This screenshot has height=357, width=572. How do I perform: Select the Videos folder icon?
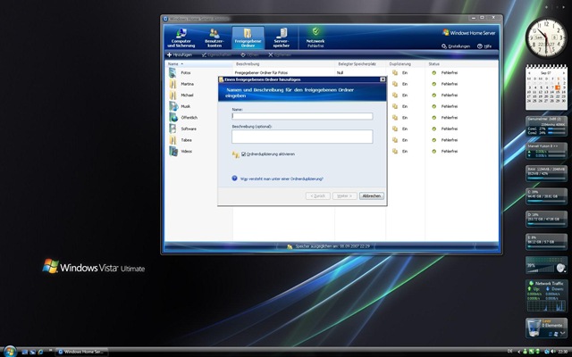click(x=173, y=151)
